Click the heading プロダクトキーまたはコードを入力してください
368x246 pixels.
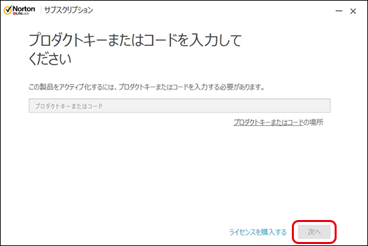point(135,49)
